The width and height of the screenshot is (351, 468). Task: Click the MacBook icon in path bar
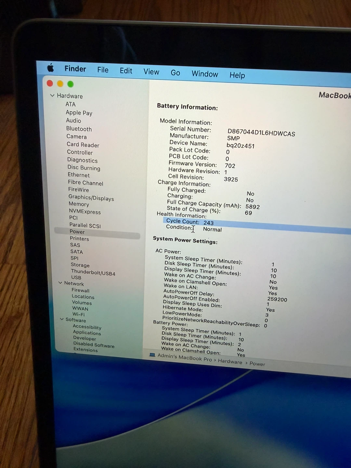pos(152,355)
